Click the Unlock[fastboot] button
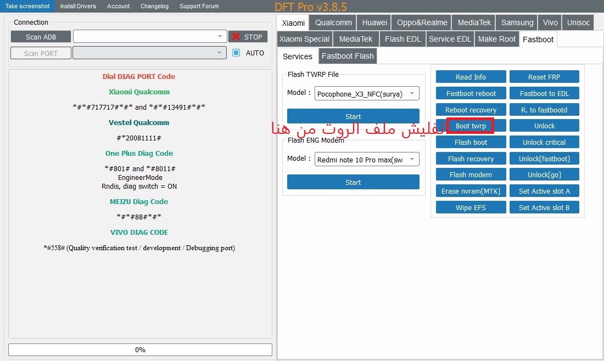 coord(544,159)
